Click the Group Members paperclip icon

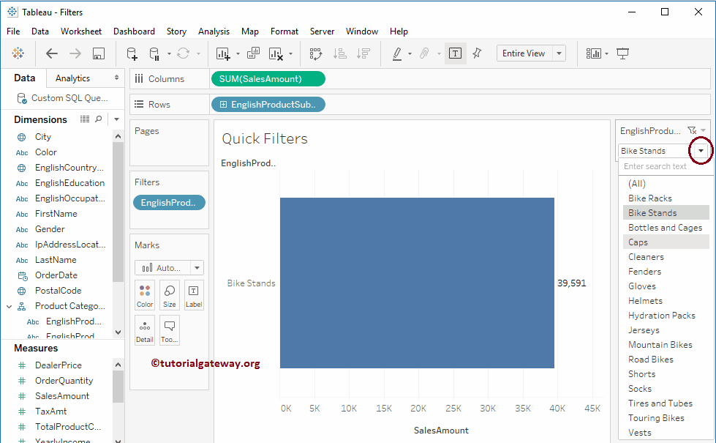(x=424, y=53)
